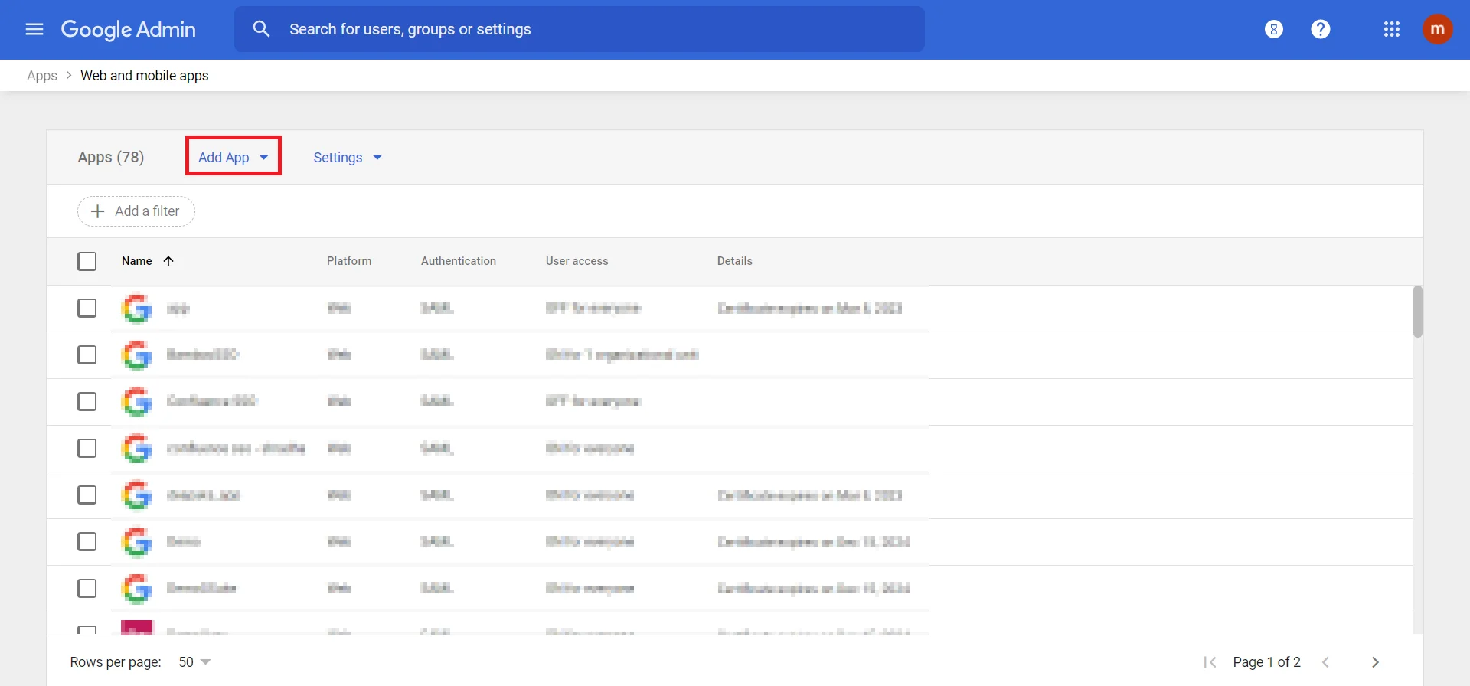Check the select-all checkbox in header
Screen dimensions: 1470x686
pyautogui.click(x=87, y=261)
